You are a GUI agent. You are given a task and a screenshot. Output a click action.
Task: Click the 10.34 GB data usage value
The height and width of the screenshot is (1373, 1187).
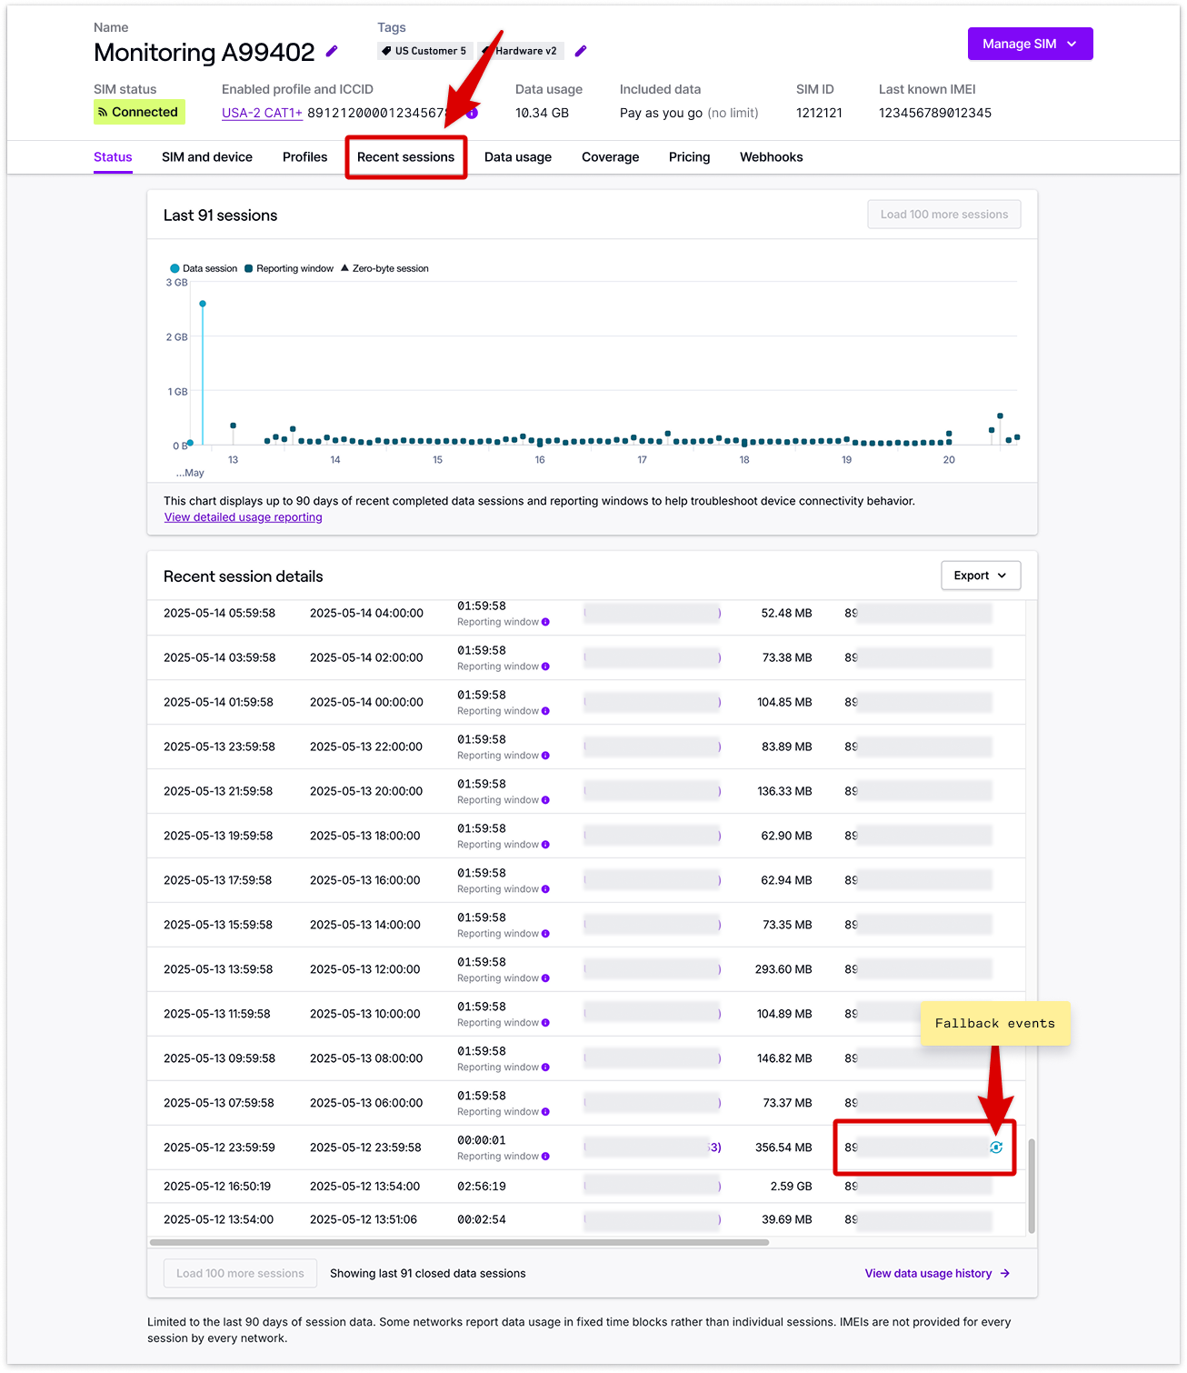pos(542,113)
